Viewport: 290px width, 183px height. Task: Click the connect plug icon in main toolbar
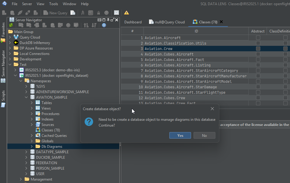point(20,13)
